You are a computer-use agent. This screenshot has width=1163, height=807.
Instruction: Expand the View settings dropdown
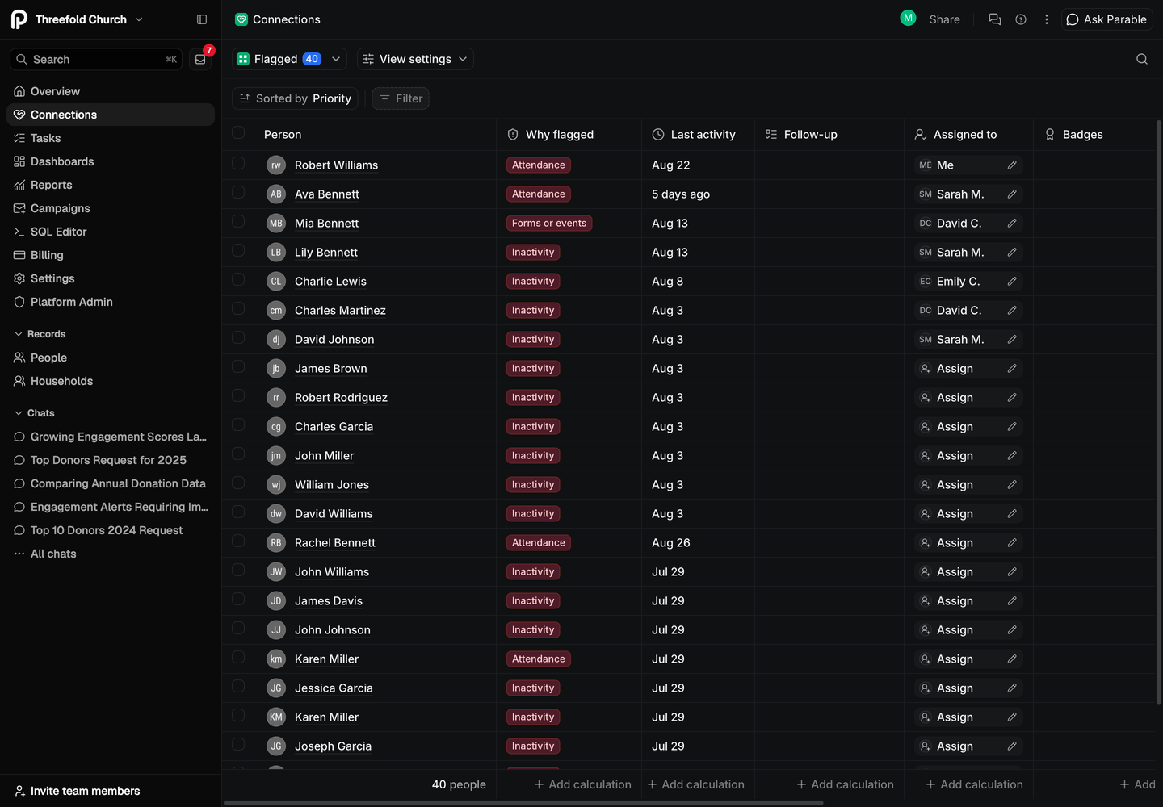point(415,59)
